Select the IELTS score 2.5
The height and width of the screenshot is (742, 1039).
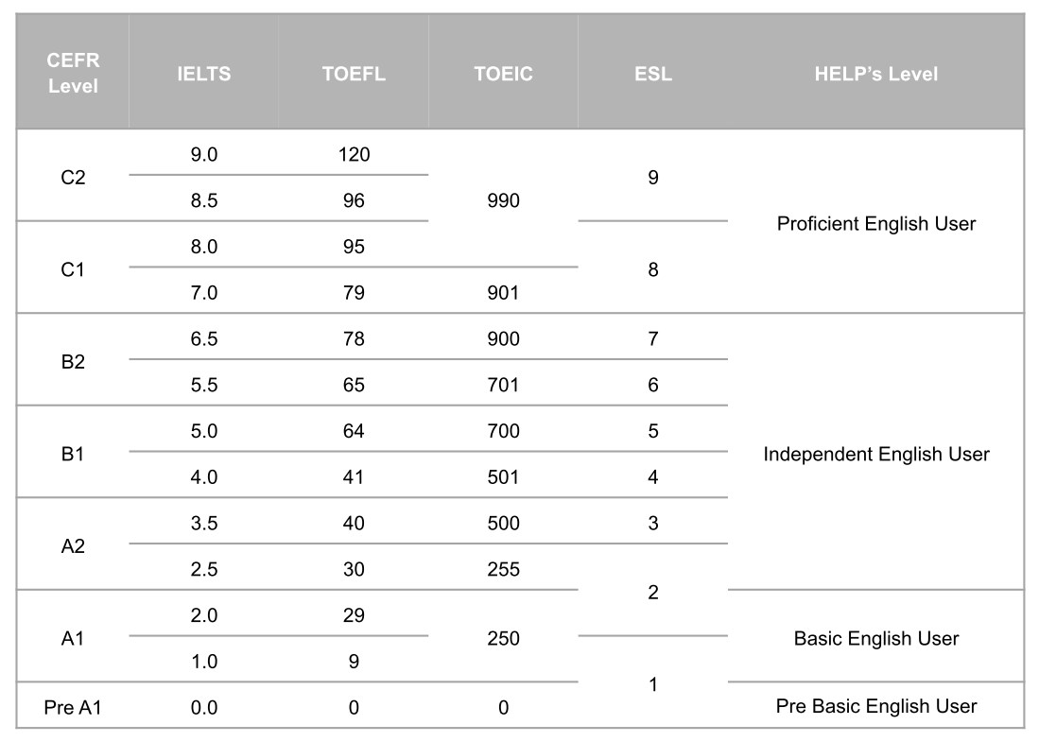click(204, 568)
